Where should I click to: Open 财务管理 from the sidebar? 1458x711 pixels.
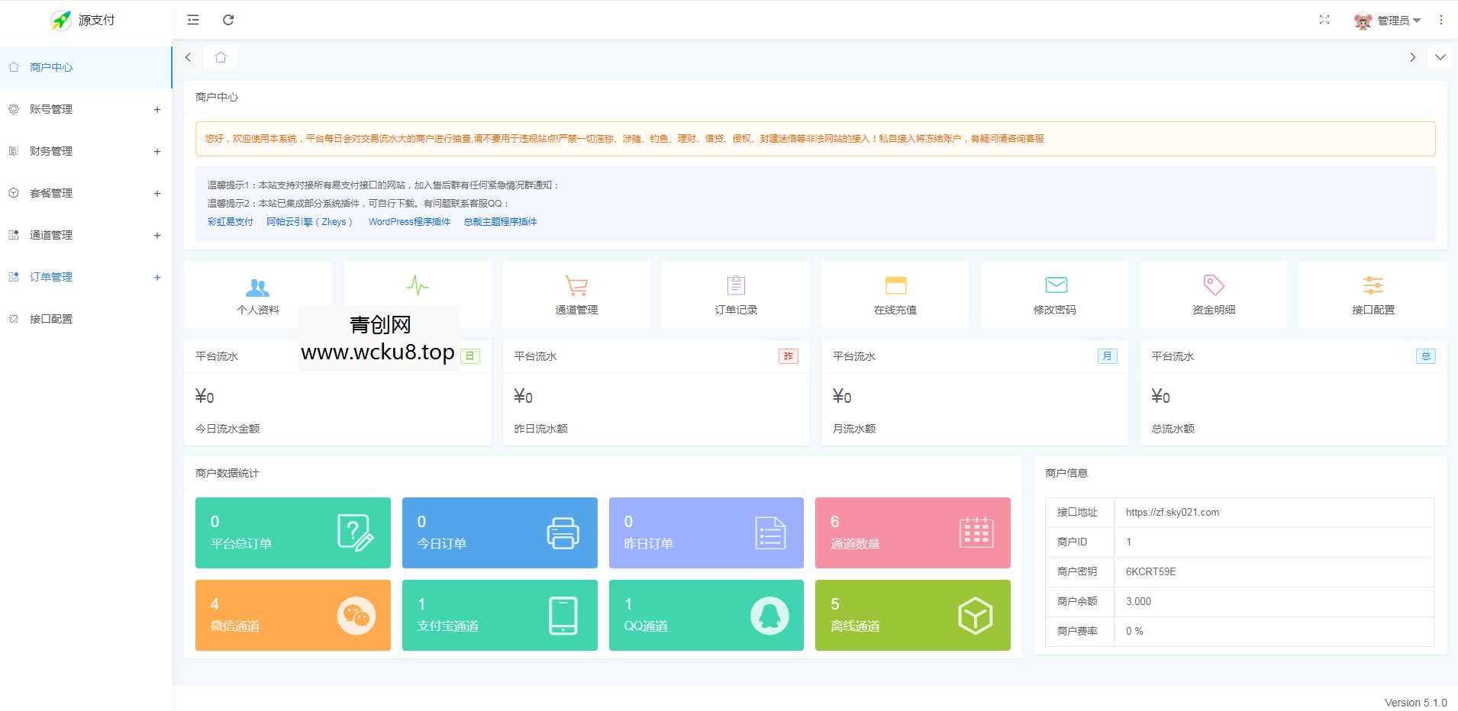point(51,150)
